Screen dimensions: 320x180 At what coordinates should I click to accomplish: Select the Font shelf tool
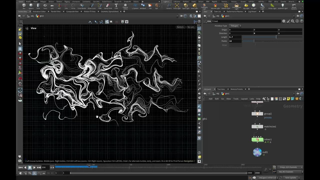click(x=116, y=6)
